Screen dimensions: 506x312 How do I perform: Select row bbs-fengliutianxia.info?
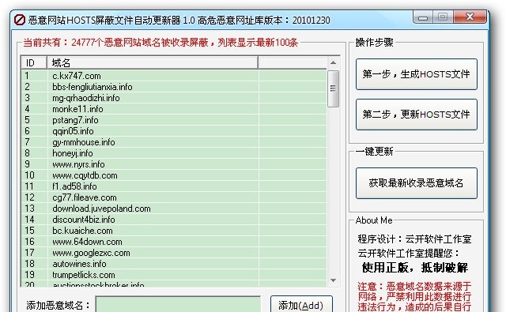click(x=174, y=87)
